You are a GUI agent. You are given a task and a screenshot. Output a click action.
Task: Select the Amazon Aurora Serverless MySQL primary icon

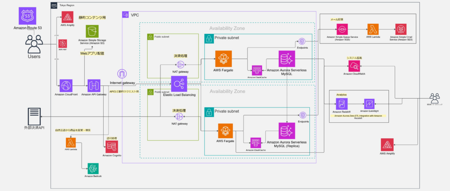click(287, 59)
